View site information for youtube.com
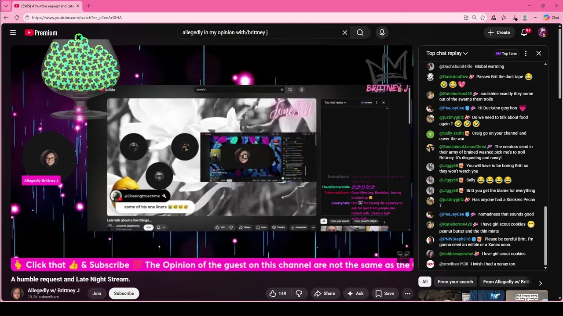The height and width of the screenshot is (316, 563). click(27, 18)
